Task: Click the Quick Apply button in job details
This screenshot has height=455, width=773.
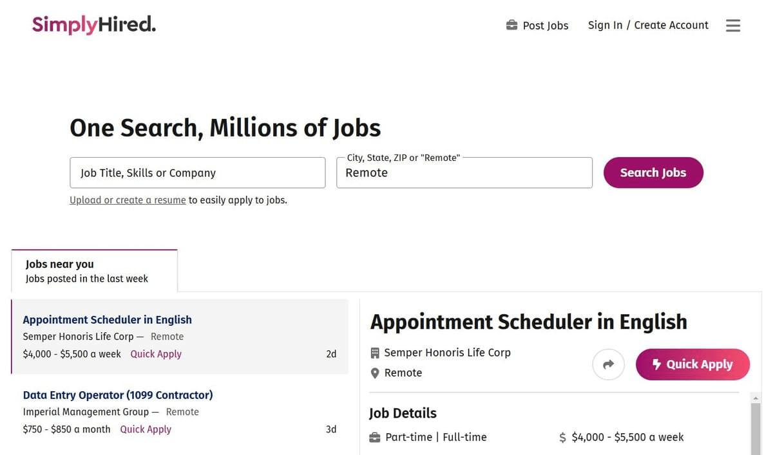Action: pyautogui.click(x=692, y=364)
